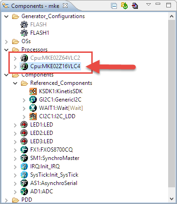Expand the AS1:AsynchroSerial node
Image resolution: width=177 pixels, height=204 pixels.
pos(15,184)
